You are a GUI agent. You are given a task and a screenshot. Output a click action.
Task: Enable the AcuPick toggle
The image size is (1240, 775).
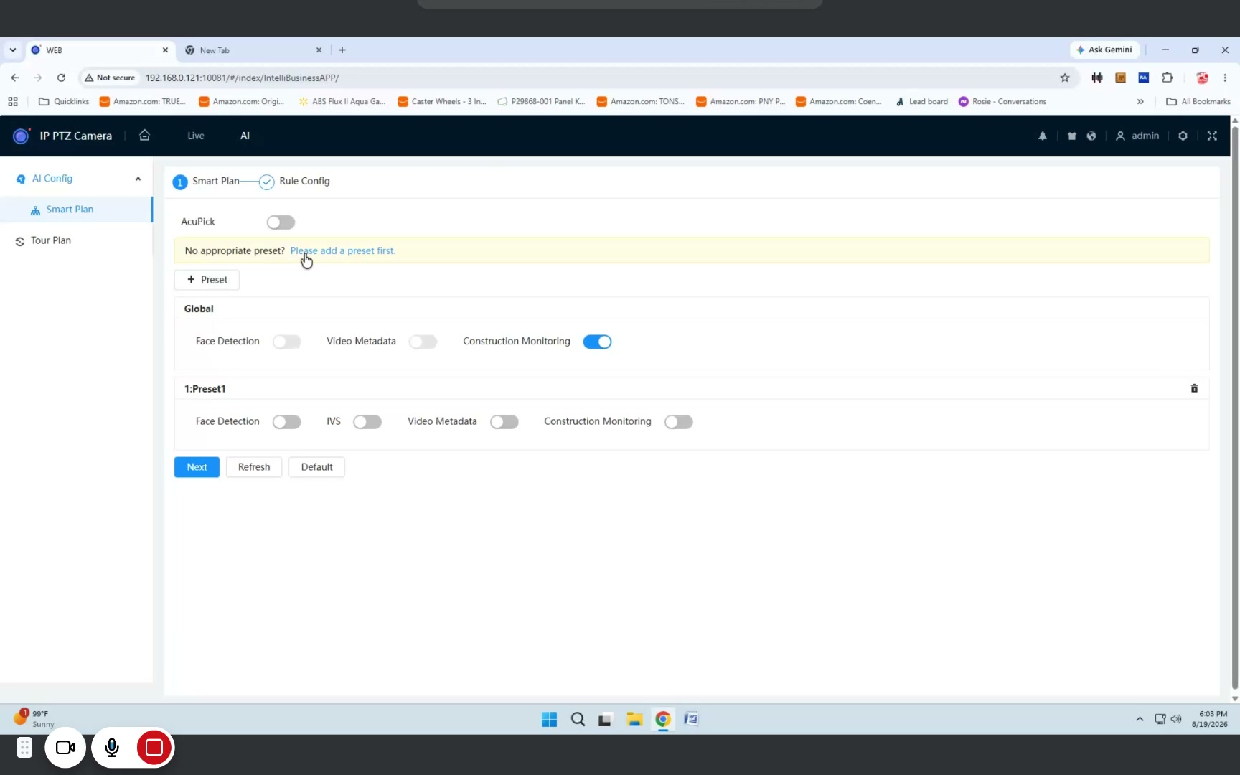click(x=281, y=222)
